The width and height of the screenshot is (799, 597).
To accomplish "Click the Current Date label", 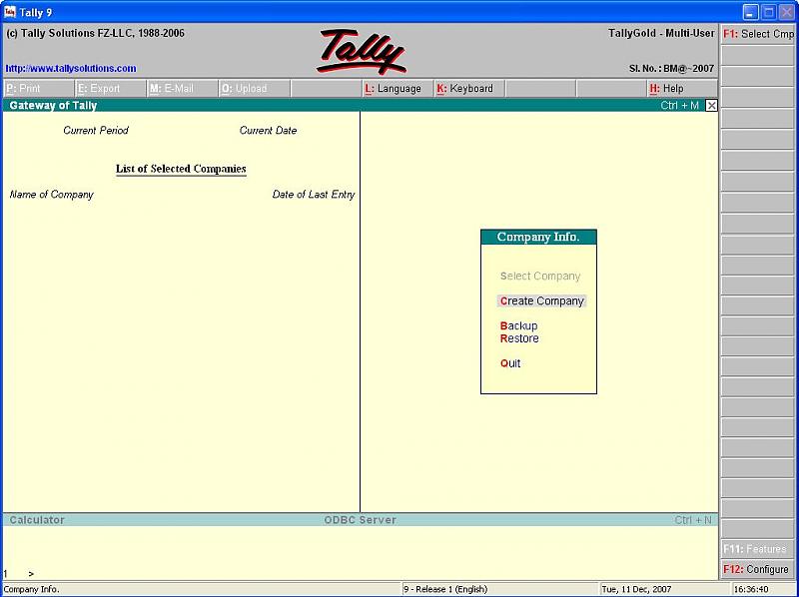I will (268, 131).
